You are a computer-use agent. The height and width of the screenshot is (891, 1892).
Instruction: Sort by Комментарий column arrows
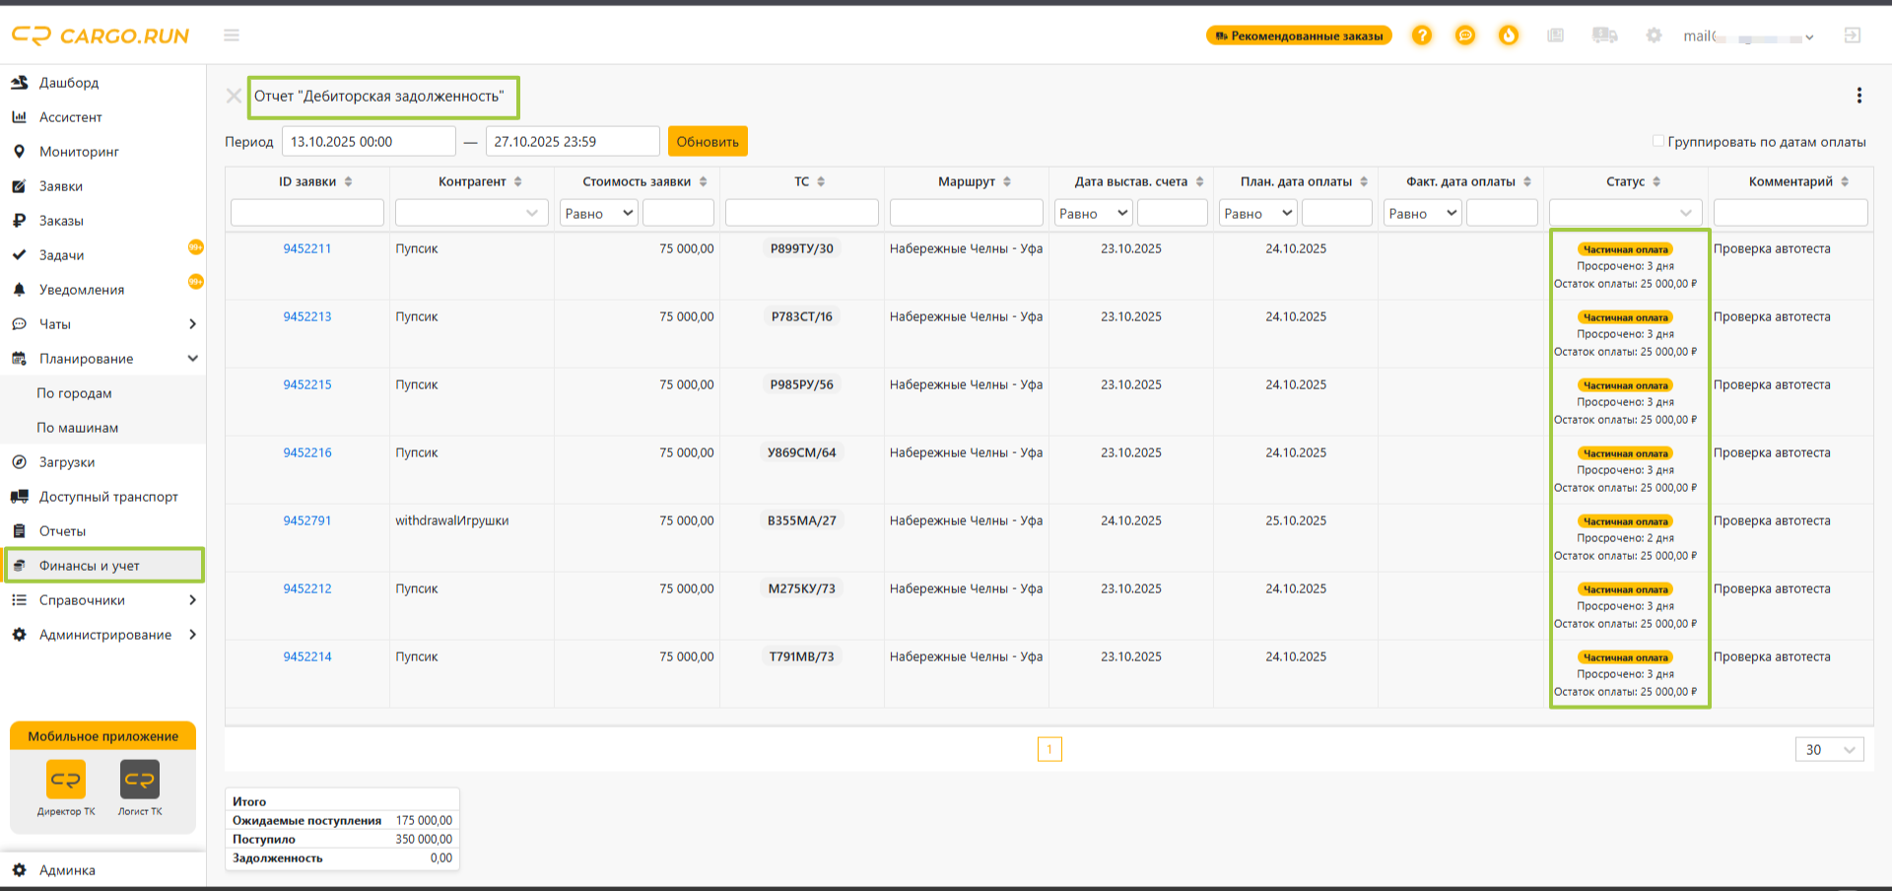click(1845, 181)
